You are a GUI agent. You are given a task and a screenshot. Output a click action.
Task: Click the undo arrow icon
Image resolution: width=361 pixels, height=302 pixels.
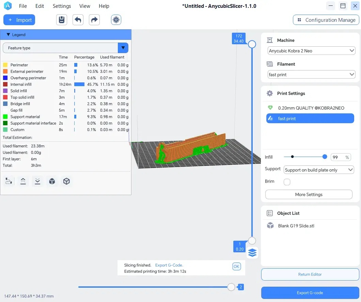(78, 20)
